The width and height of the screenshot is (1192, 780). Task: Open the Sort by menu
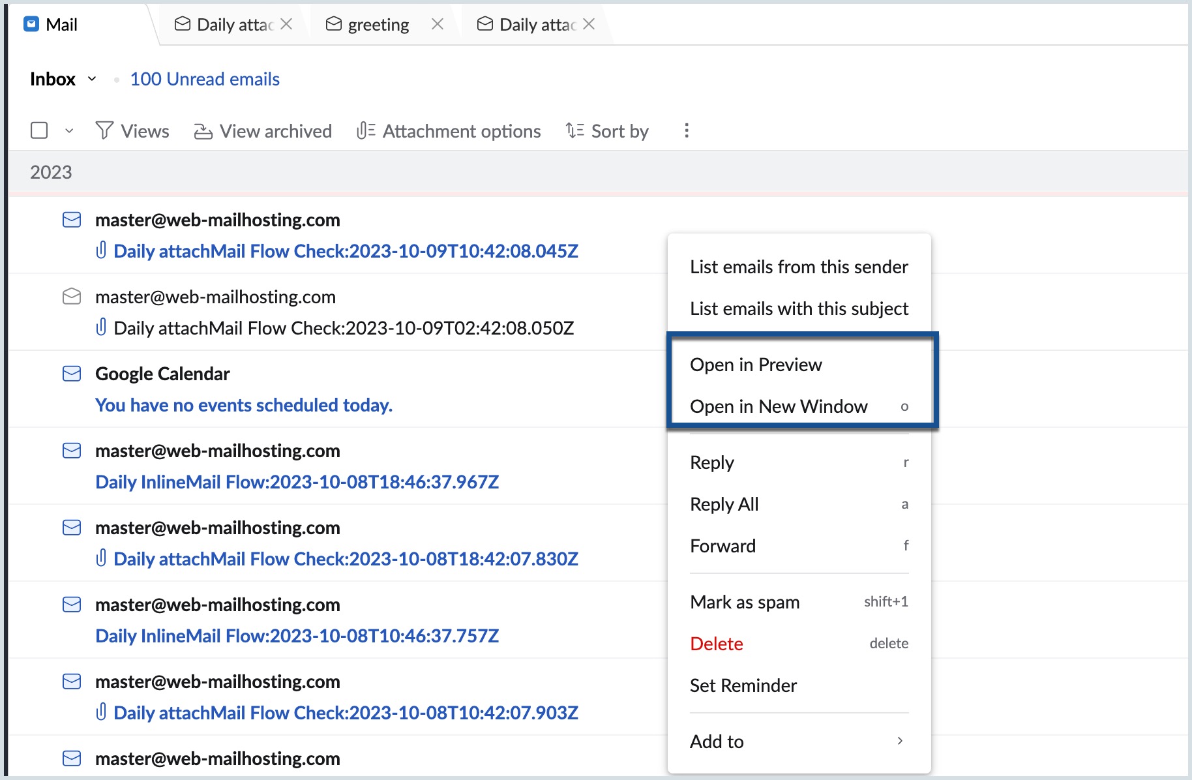(x=607, y=131)
